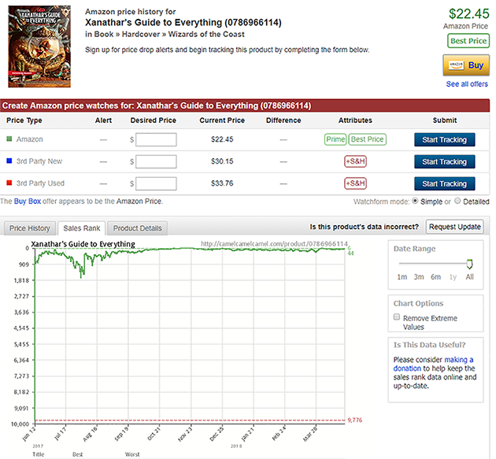Type in Amazon desired price field
496x459 pixels.
[156, 139]
